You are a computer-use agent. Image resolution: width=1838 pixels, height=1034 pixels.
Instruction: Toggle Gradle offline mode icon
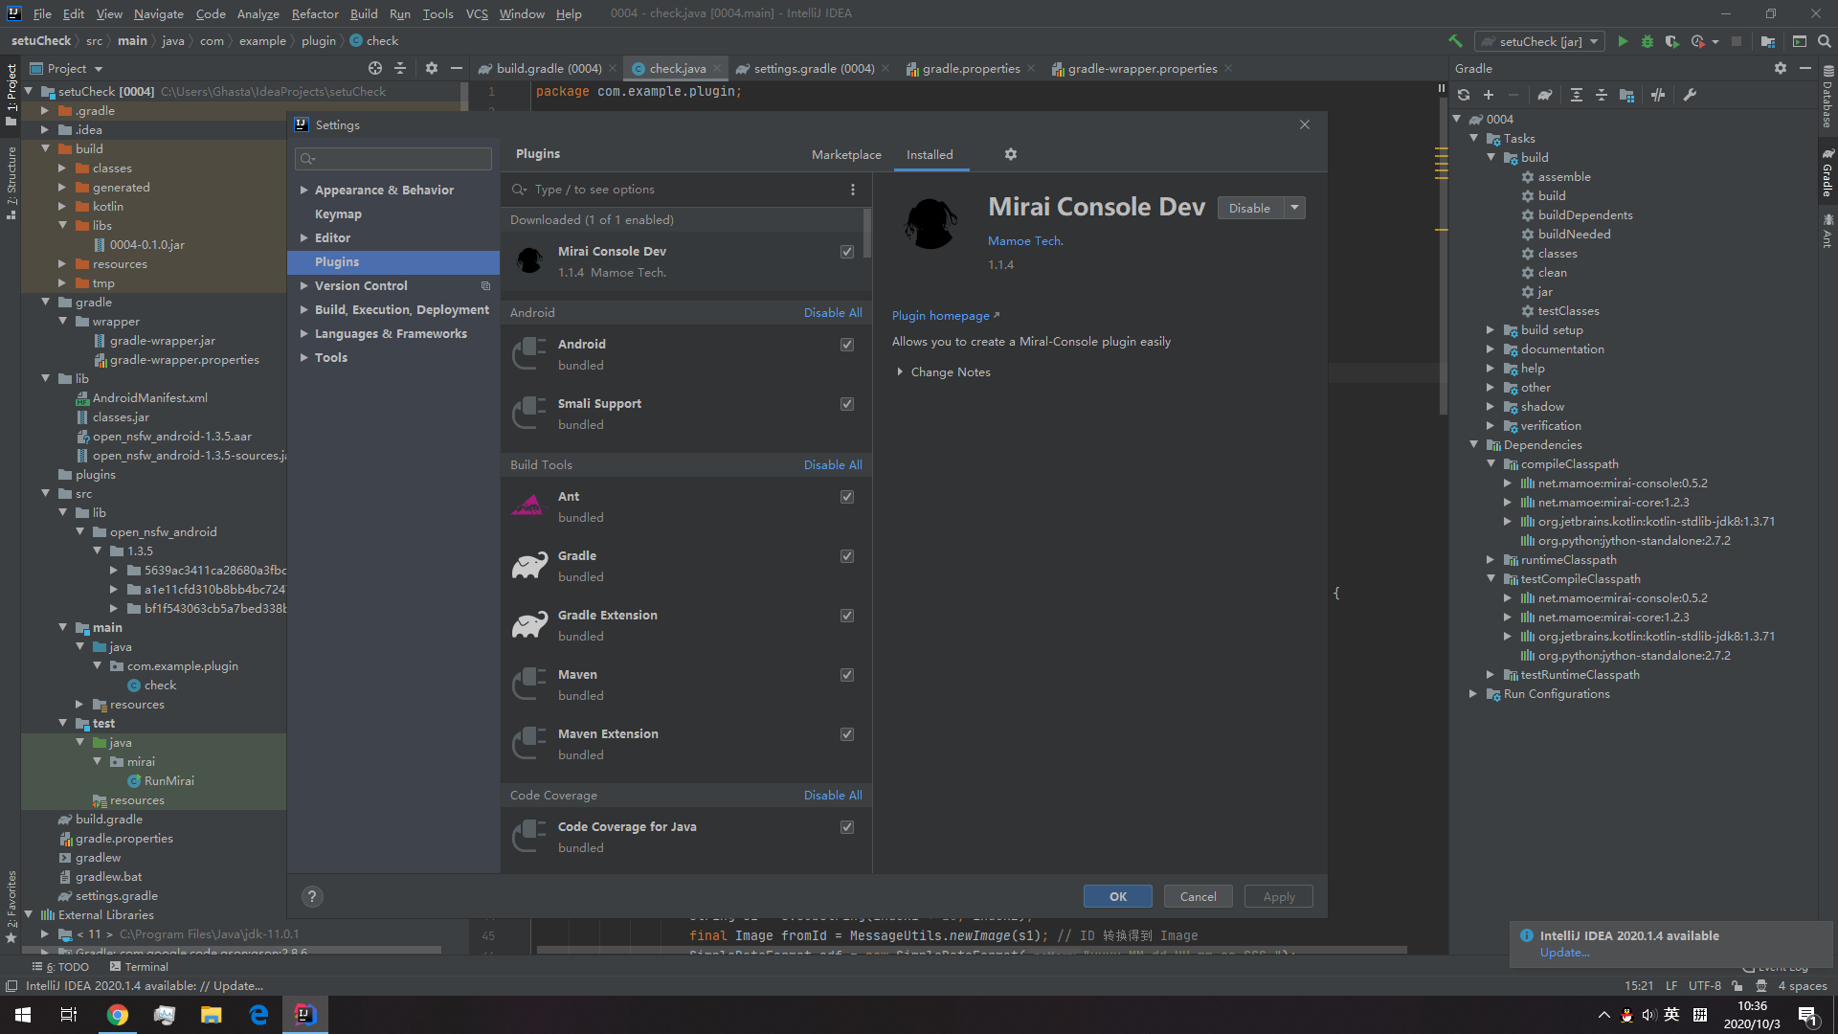coord(1658,95)
